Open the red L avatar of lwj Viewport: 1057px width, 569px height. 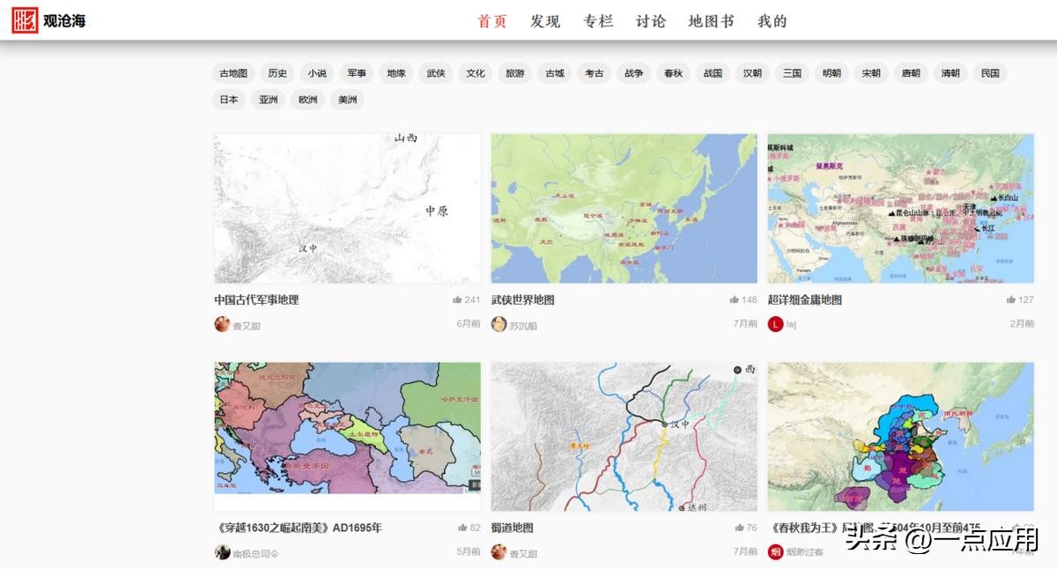tap(775, 324)
